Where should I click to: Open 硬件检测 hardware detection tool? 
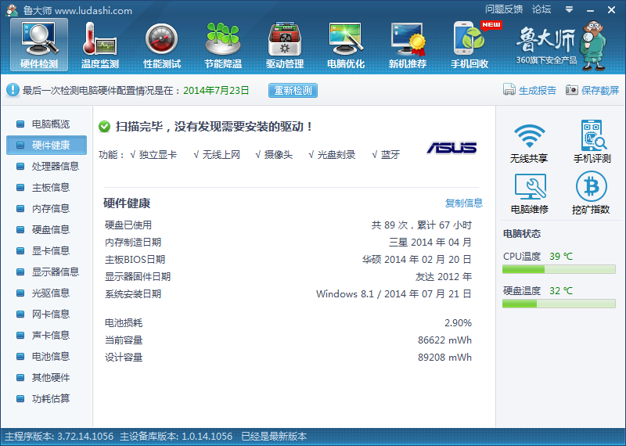point(39,45)
